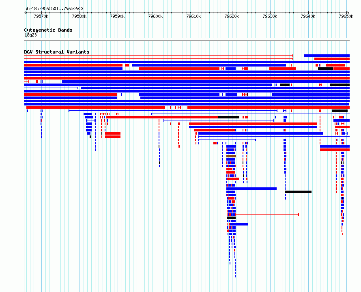Click the 18q23 band label
This screenshot has width=361, height=292.
[x=30, y=35]
